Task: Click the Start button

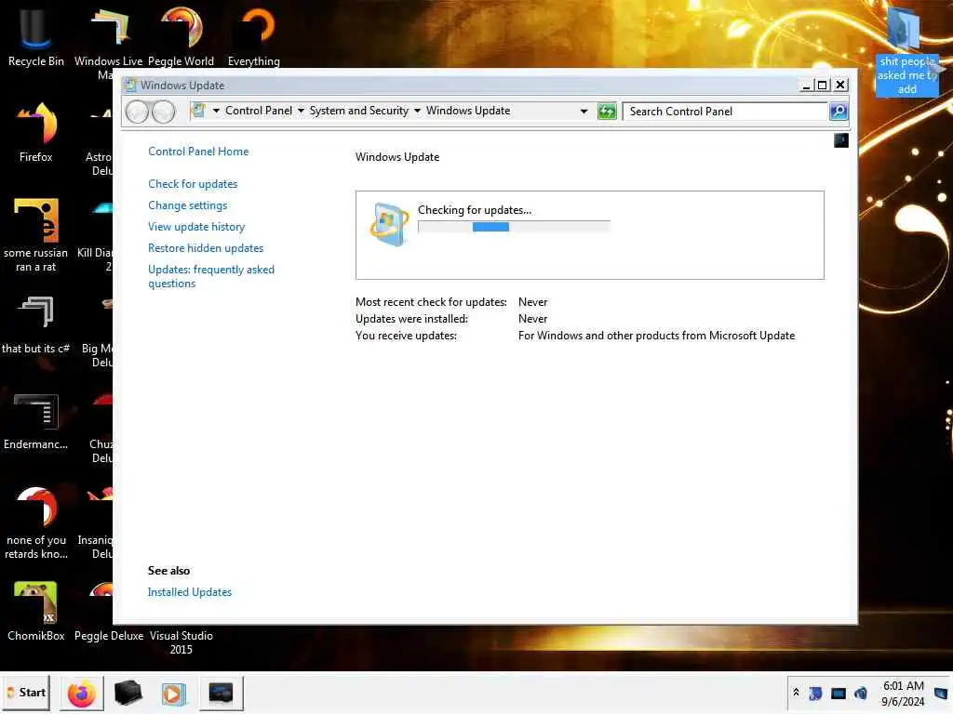Action: pyautogui.click(x=26, y=693)
